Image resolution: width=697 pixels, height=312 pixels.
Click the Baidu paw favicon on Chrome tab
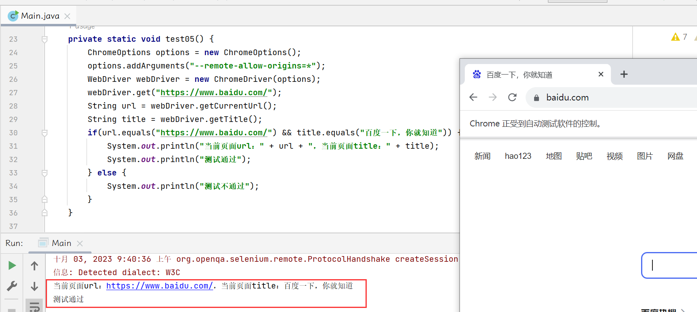click(x=477, y=75)
